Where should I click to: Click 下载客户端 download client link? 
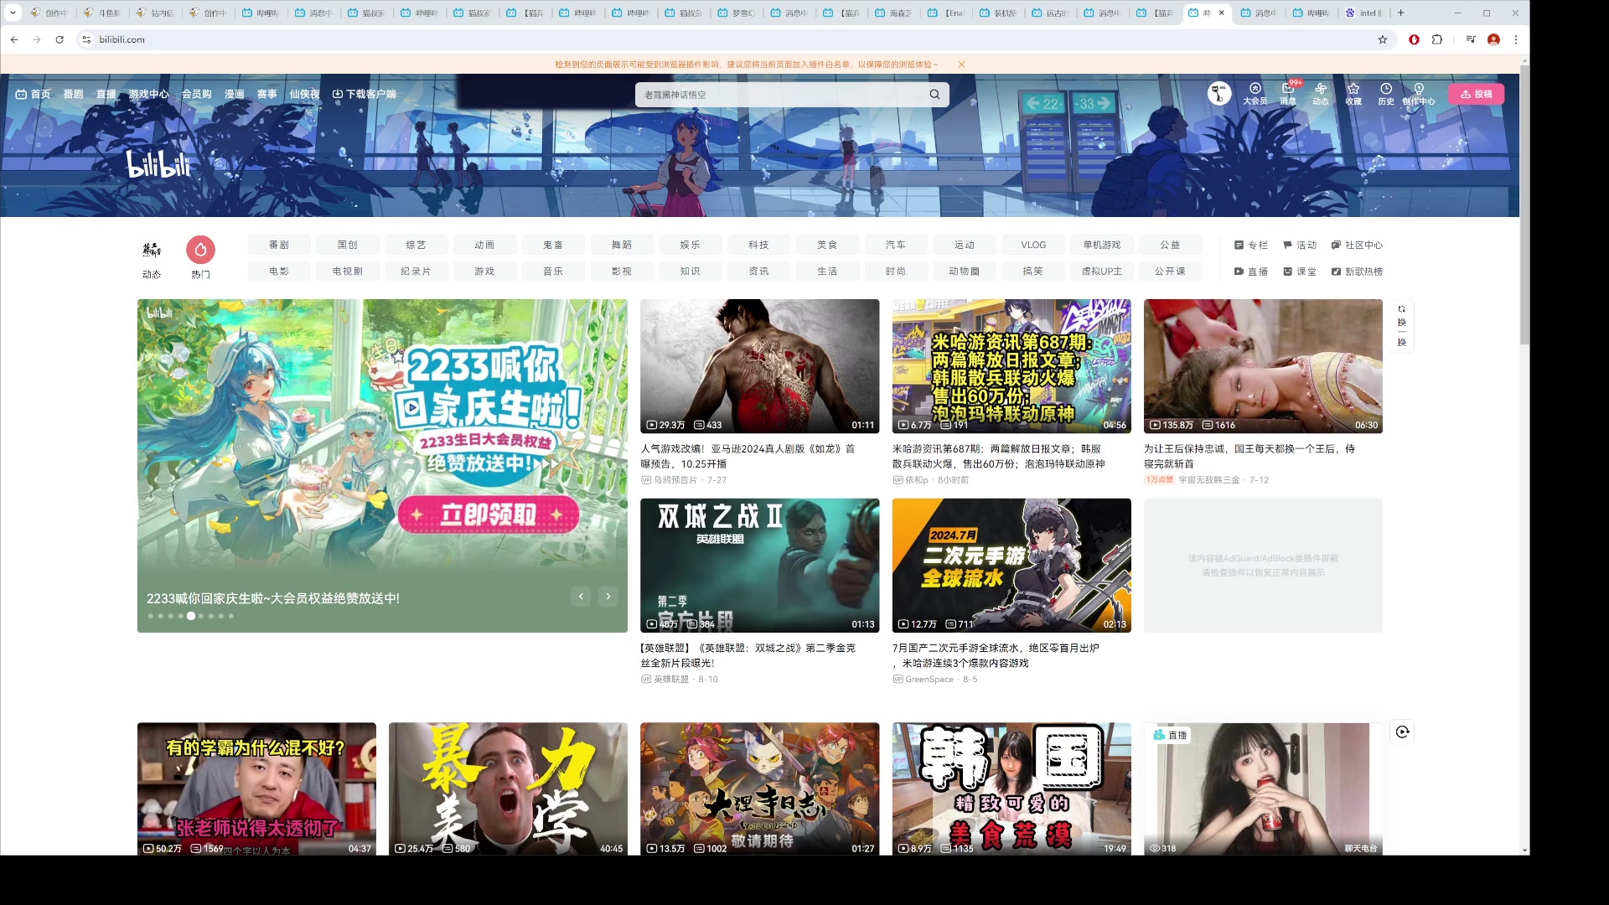pos(365,94)
